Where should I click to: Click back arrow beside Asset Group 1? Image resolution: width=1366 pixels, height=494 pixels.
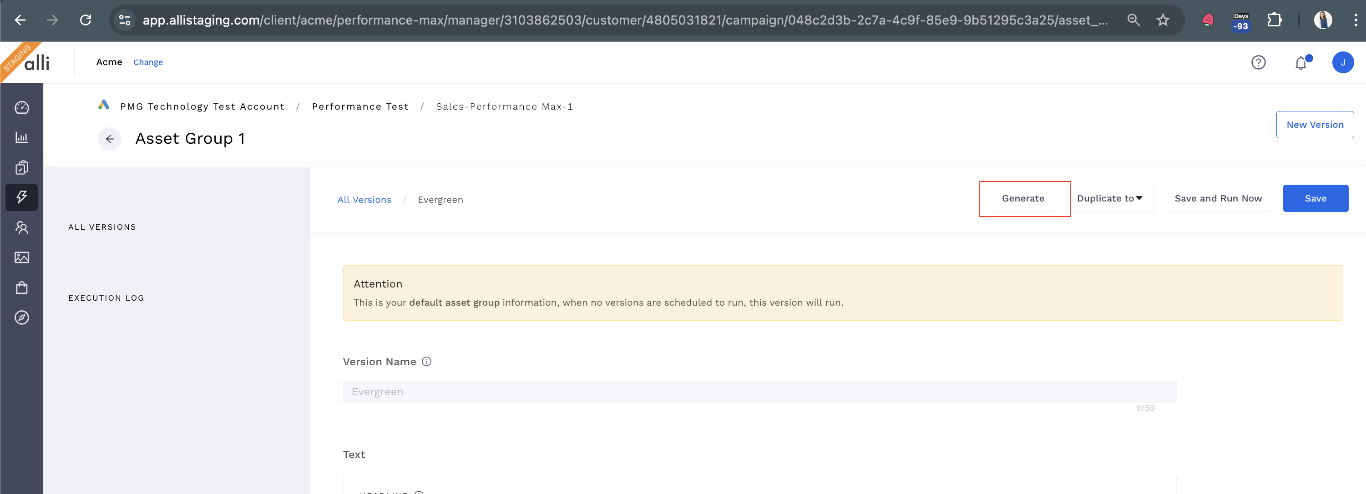(110, 139)
